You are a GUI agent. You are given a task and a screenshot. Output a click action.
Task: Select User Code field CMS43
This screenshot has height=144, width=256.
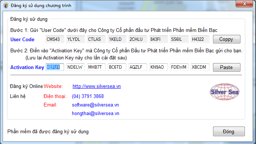click(x=55, y=39)
